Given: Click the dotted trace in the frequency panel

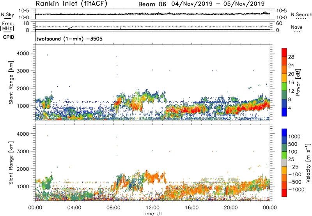Looking at the screenshot, I should click(x=152, y=27).
